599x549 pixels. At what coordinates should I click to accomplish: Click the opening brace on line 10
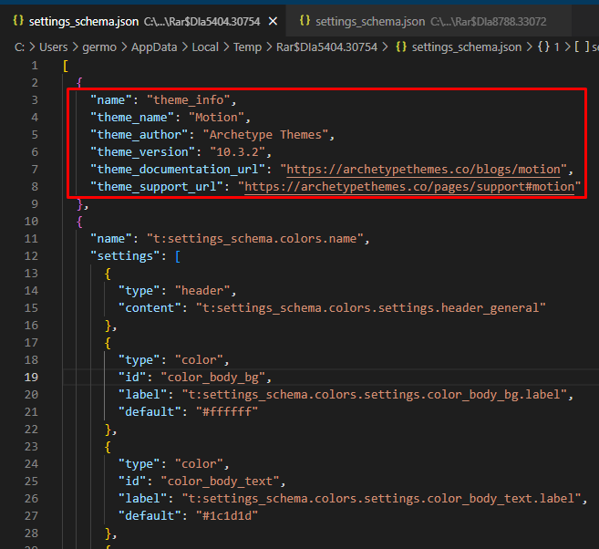79,222
